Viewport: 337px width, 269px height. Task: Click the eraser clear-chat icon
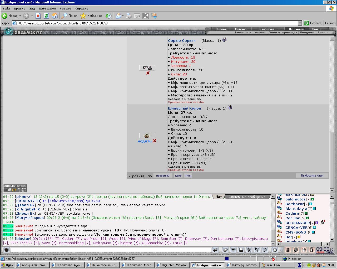click(x=225, y=250)
